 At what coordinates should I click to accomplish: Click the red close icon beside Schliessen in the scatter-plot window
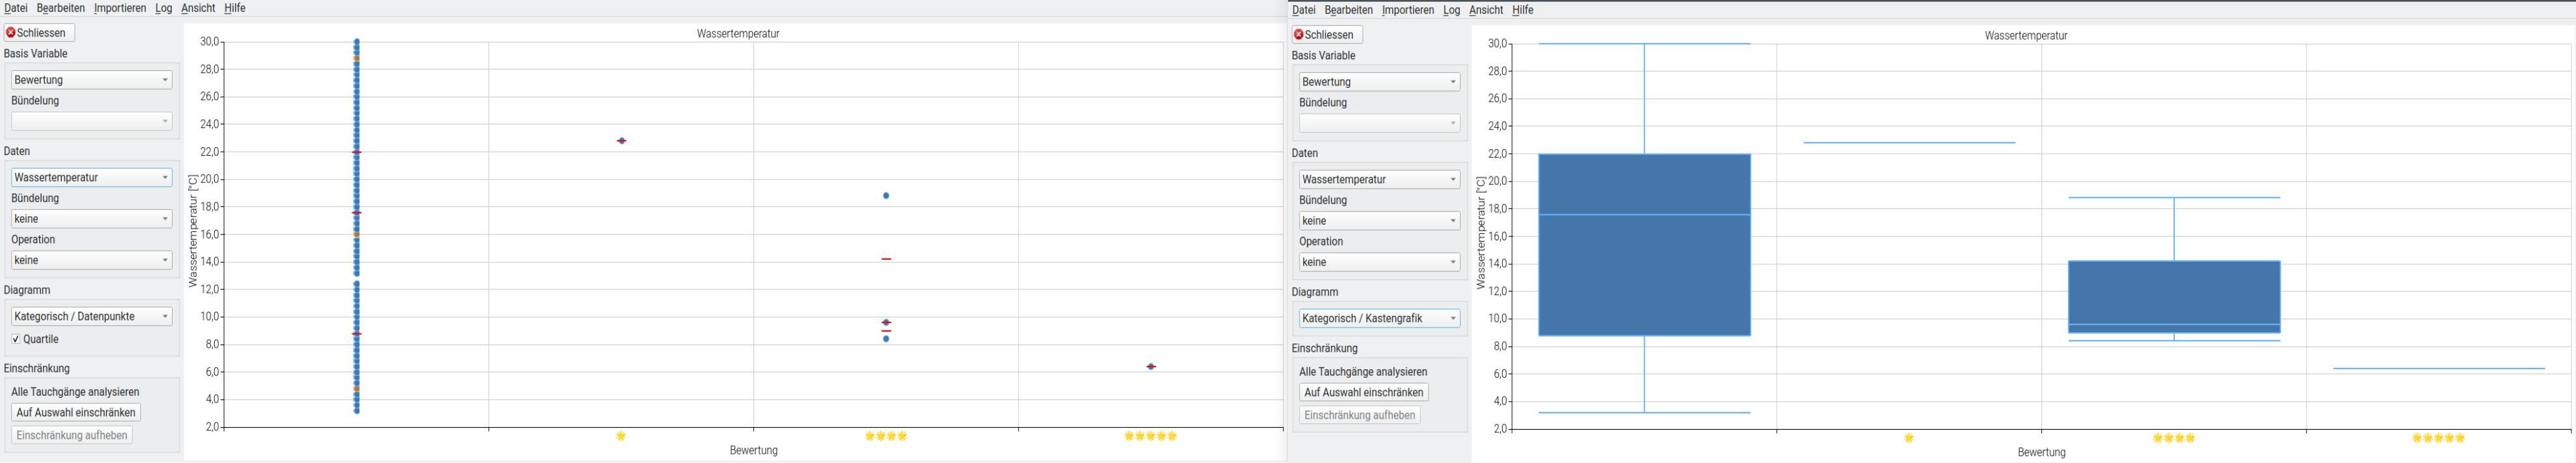click(x=11, y=33)
